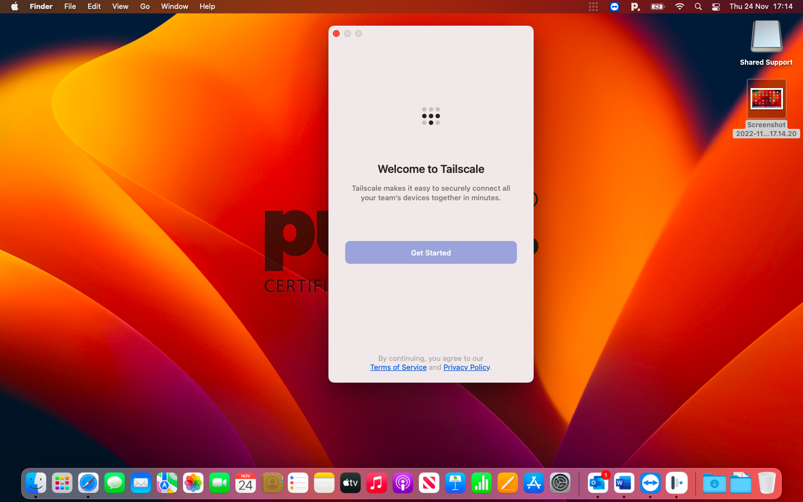Open Control Center in menu bar
Viewport: 803px width, 502px height.
click(715, 7)
